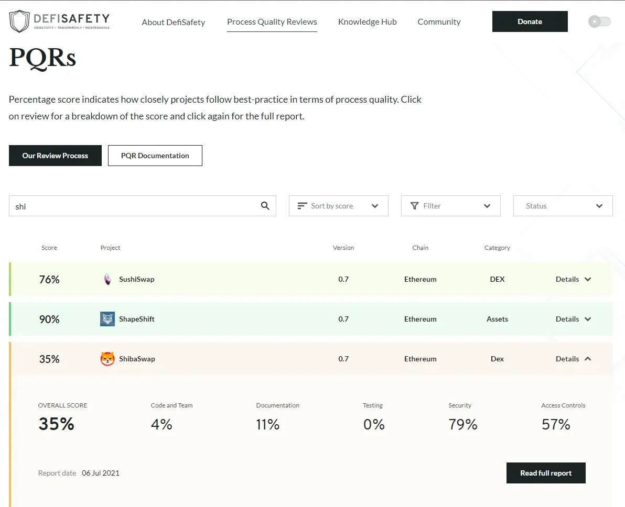
Task: Open the Filter dropdown
Action: pyautogui.click(x=450, y=206)
